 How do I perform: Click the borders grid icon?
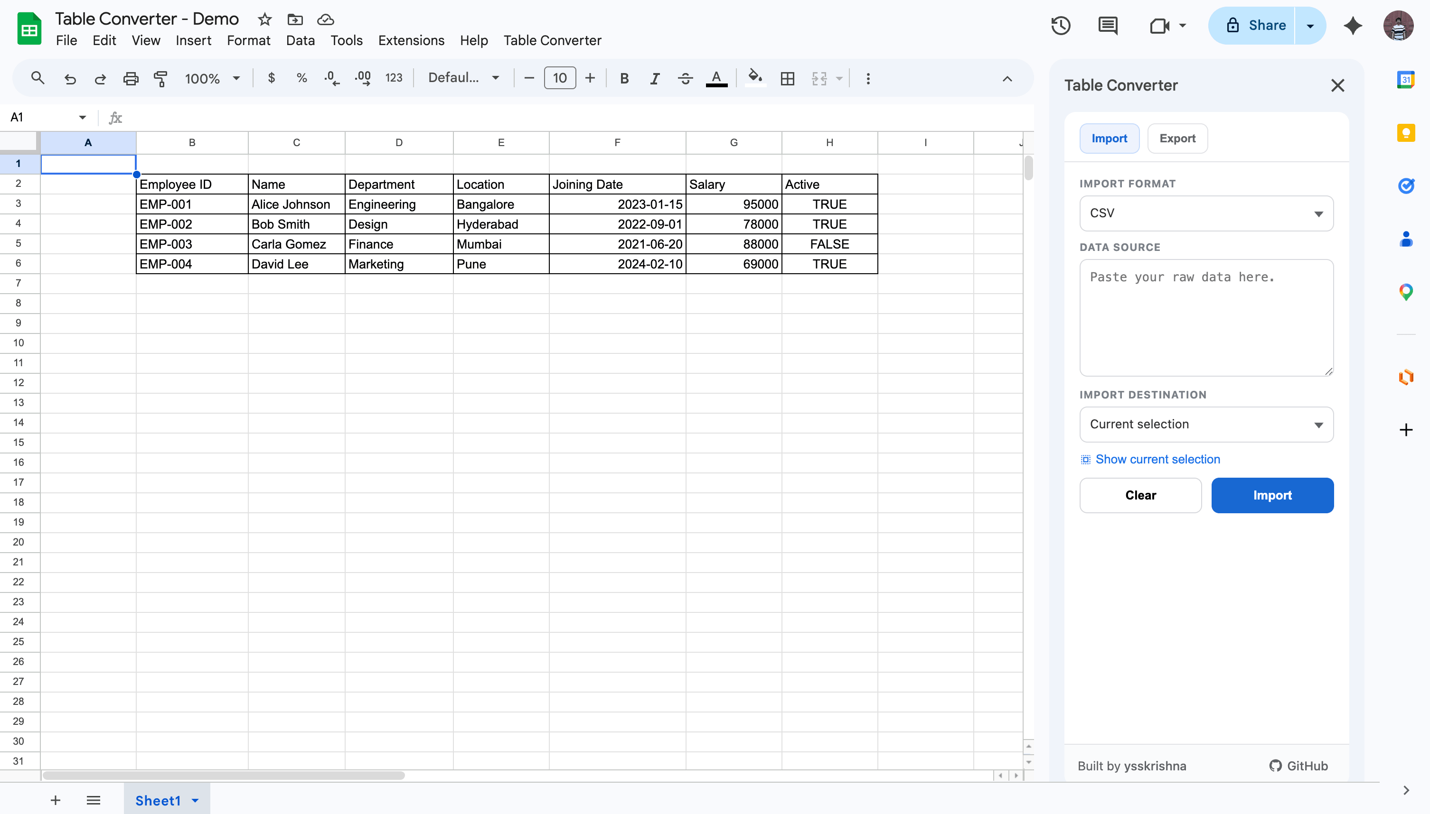click(787, 78)
